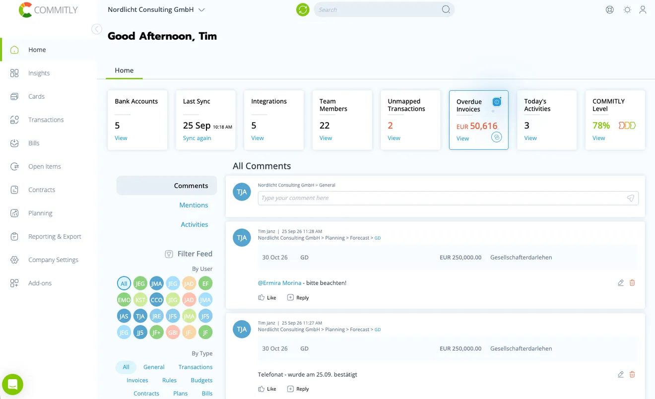View COMMITLY Level details
655x399 pixels.
point(598,138)
